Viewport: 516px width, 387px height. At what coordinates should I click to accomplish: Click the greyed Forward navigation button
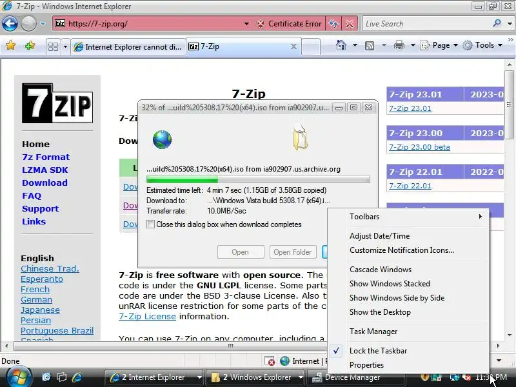[x=28, y=23]
